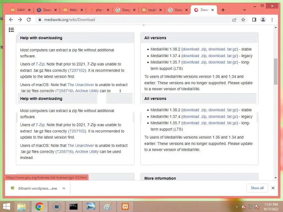Close the localh tab
Screen dimensions: 283x212
[161, 10]
